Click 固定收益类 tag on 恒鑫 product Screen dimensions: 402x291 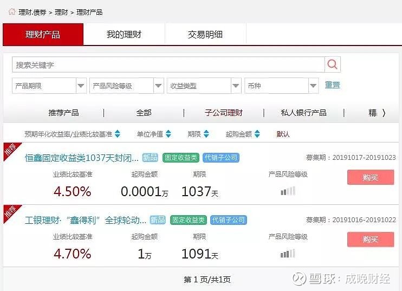point(181,158)
